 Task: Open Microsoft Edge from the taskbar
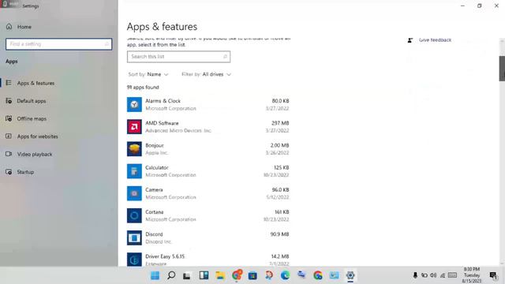285,275
